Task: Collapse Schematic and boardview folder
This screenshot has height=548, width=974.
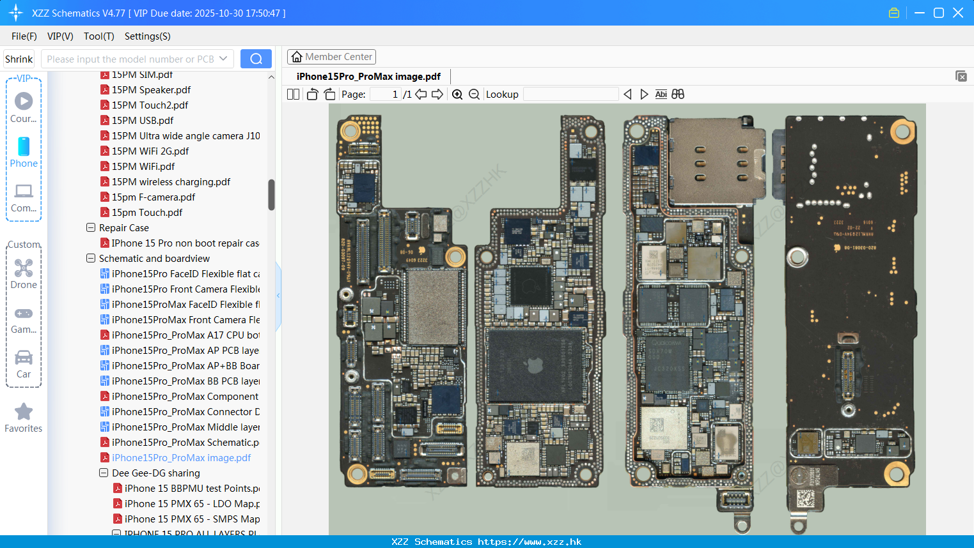Action: (91, 258)
